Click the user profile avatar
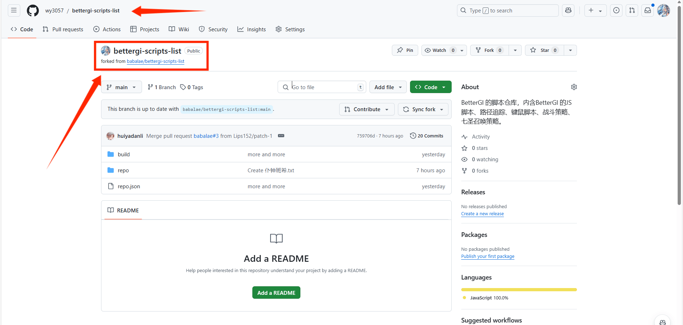Viewport: 683px width, 325px height. [663, 11]
